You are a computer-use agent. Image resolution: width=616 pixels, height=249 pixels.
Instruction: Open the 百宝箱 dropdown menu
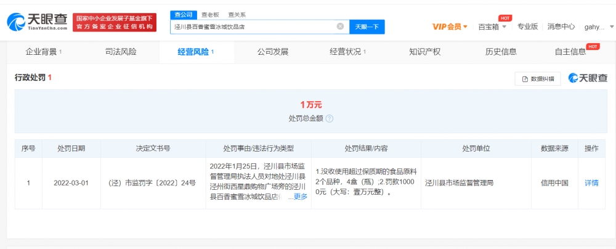click(492, 27)
